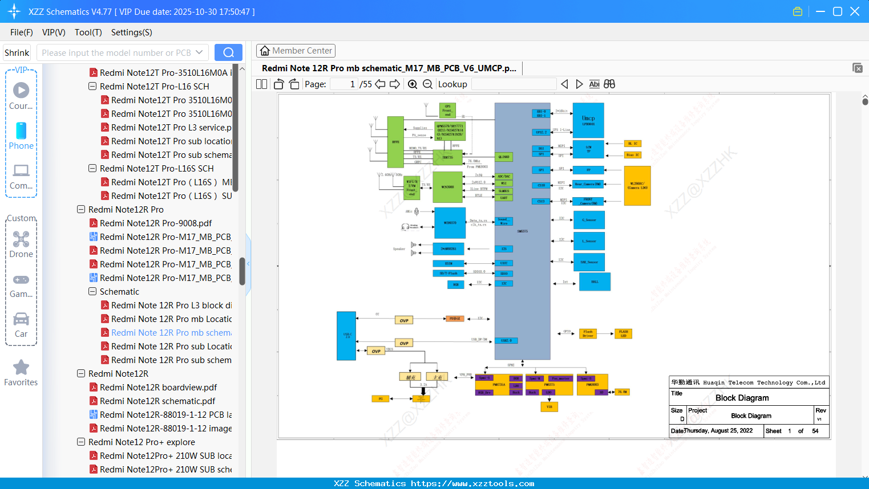Click the Lookup text field
This screenshot has width=869, height=489.
(x=514, y=84)
